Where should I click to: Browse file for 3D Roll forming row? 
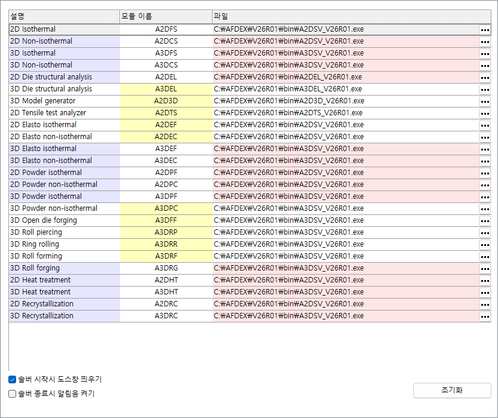tap(485, 257)
